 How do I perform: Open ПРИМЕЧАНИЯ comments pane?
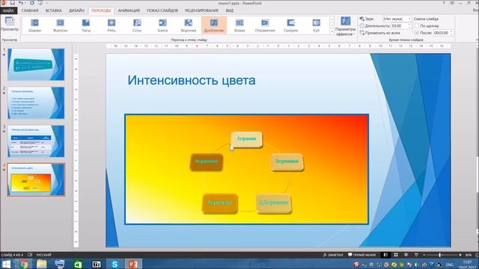pyautogui.click(x=362, y=255)
